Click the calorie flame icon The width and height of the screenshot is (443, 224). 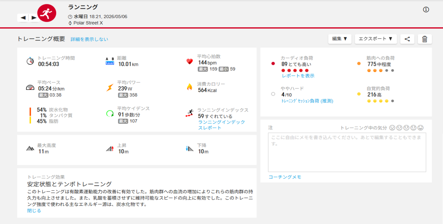189,87
